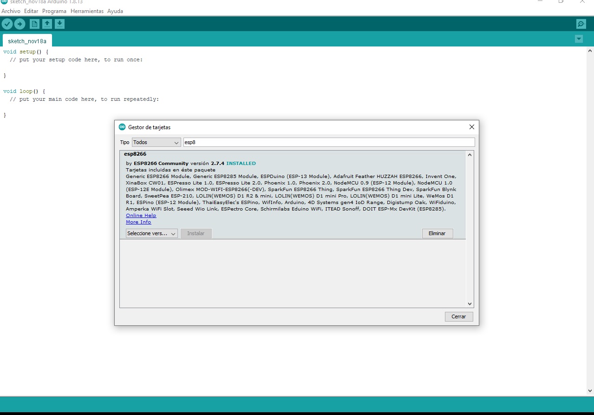Open the Ayuda menu
The height and width of the screenshot is (415, 594).
pos(115,11)
